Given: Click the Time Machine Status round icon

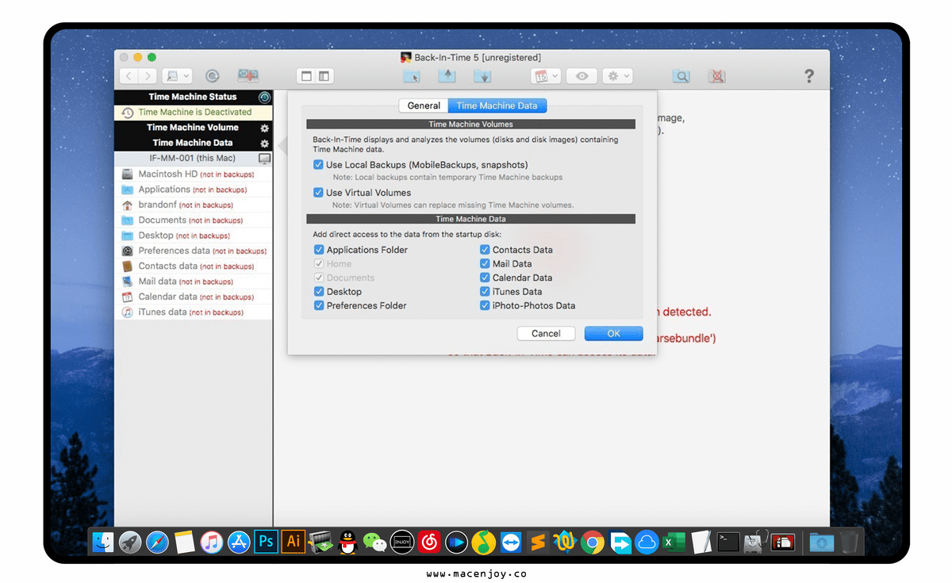Looking at the screenshot, I should coord(265,97).
